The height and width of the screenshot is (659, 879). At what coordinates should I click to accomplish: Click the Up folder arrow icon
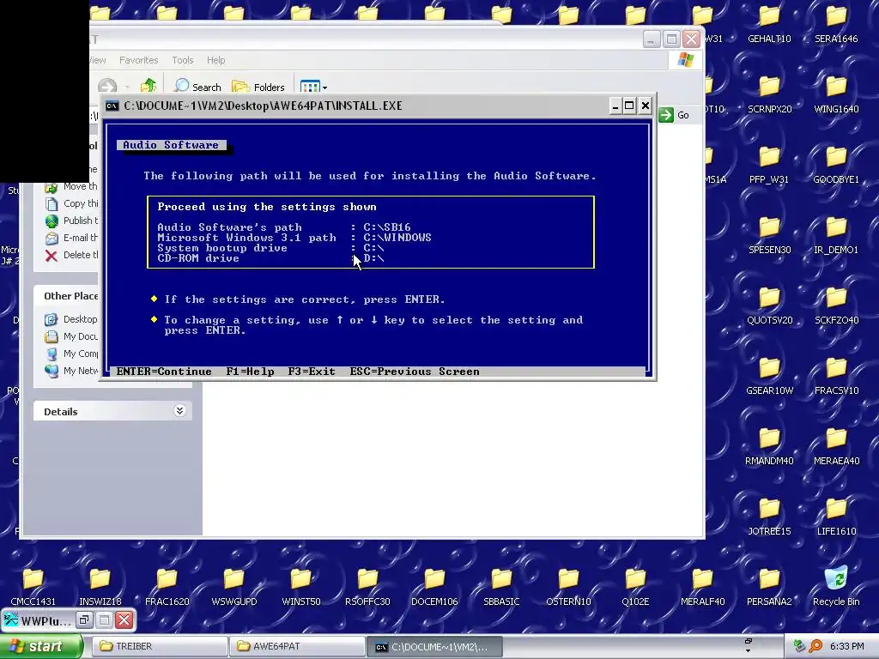pos(149,86)
